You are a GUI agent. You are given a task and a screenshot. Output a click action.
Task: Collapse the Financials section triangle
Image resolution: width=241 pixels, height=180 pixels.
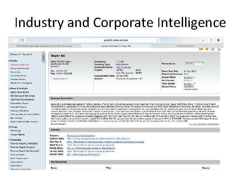click(9, 140)
